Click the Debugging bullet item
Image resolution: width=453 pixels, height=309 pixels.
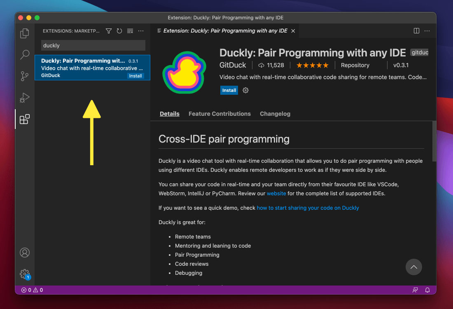(188, 273)
